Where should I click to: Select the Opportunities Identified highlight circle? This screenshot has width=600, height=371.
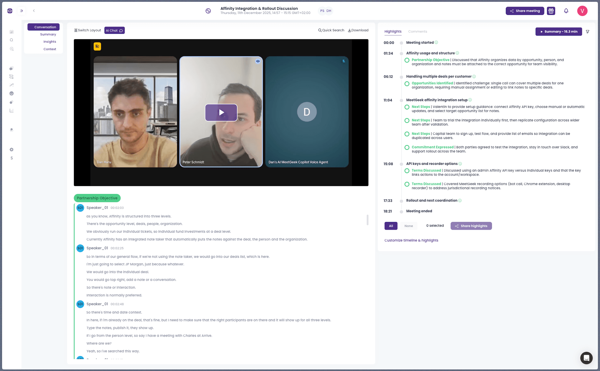(407, 84)
